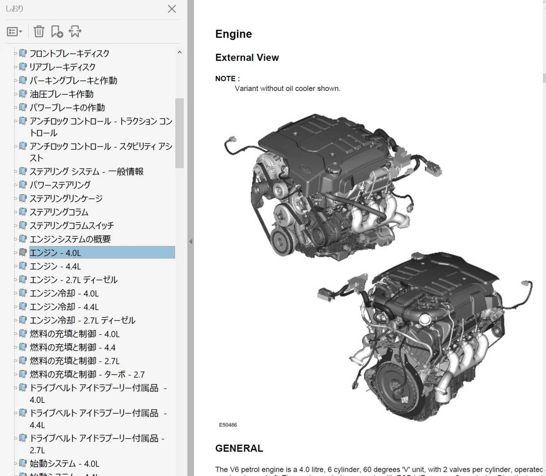Click the find current bookmark icon
The height and width of the screenshot is (476, 546).
75,31
